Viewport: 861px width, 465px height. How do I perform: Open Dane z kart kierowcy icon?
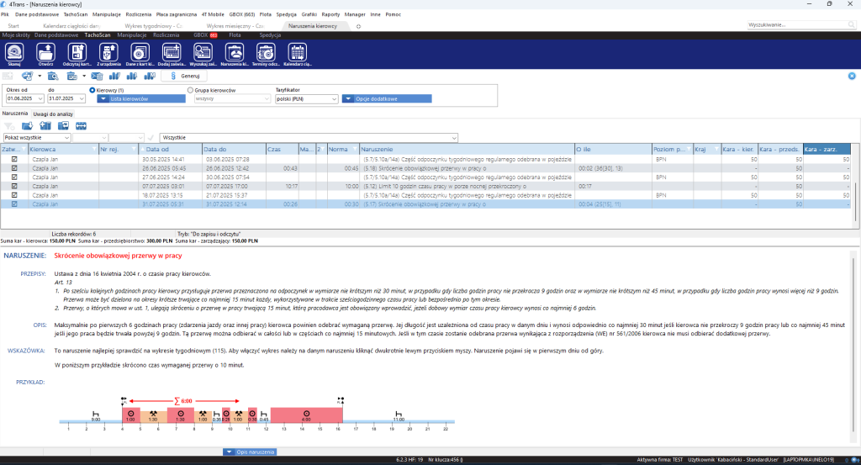tap(140, 55)
